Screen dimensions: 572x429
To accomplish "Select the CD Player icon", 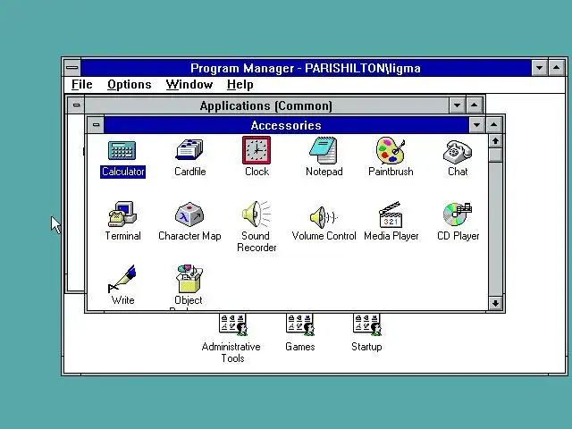I will coord(458,214).
